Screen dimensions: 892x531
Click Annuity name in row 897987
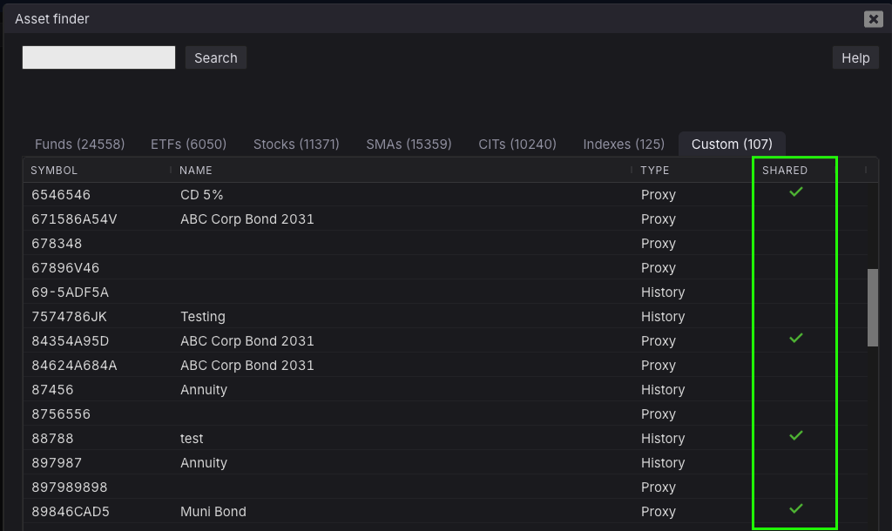coord(204,464)
